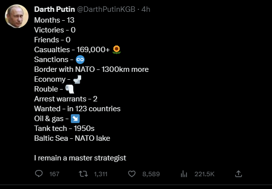Image resolution: width=272 pixels, height=189 pixels.
Task: Retweet using the retweet arrows icon
Action: pos(83,174)
